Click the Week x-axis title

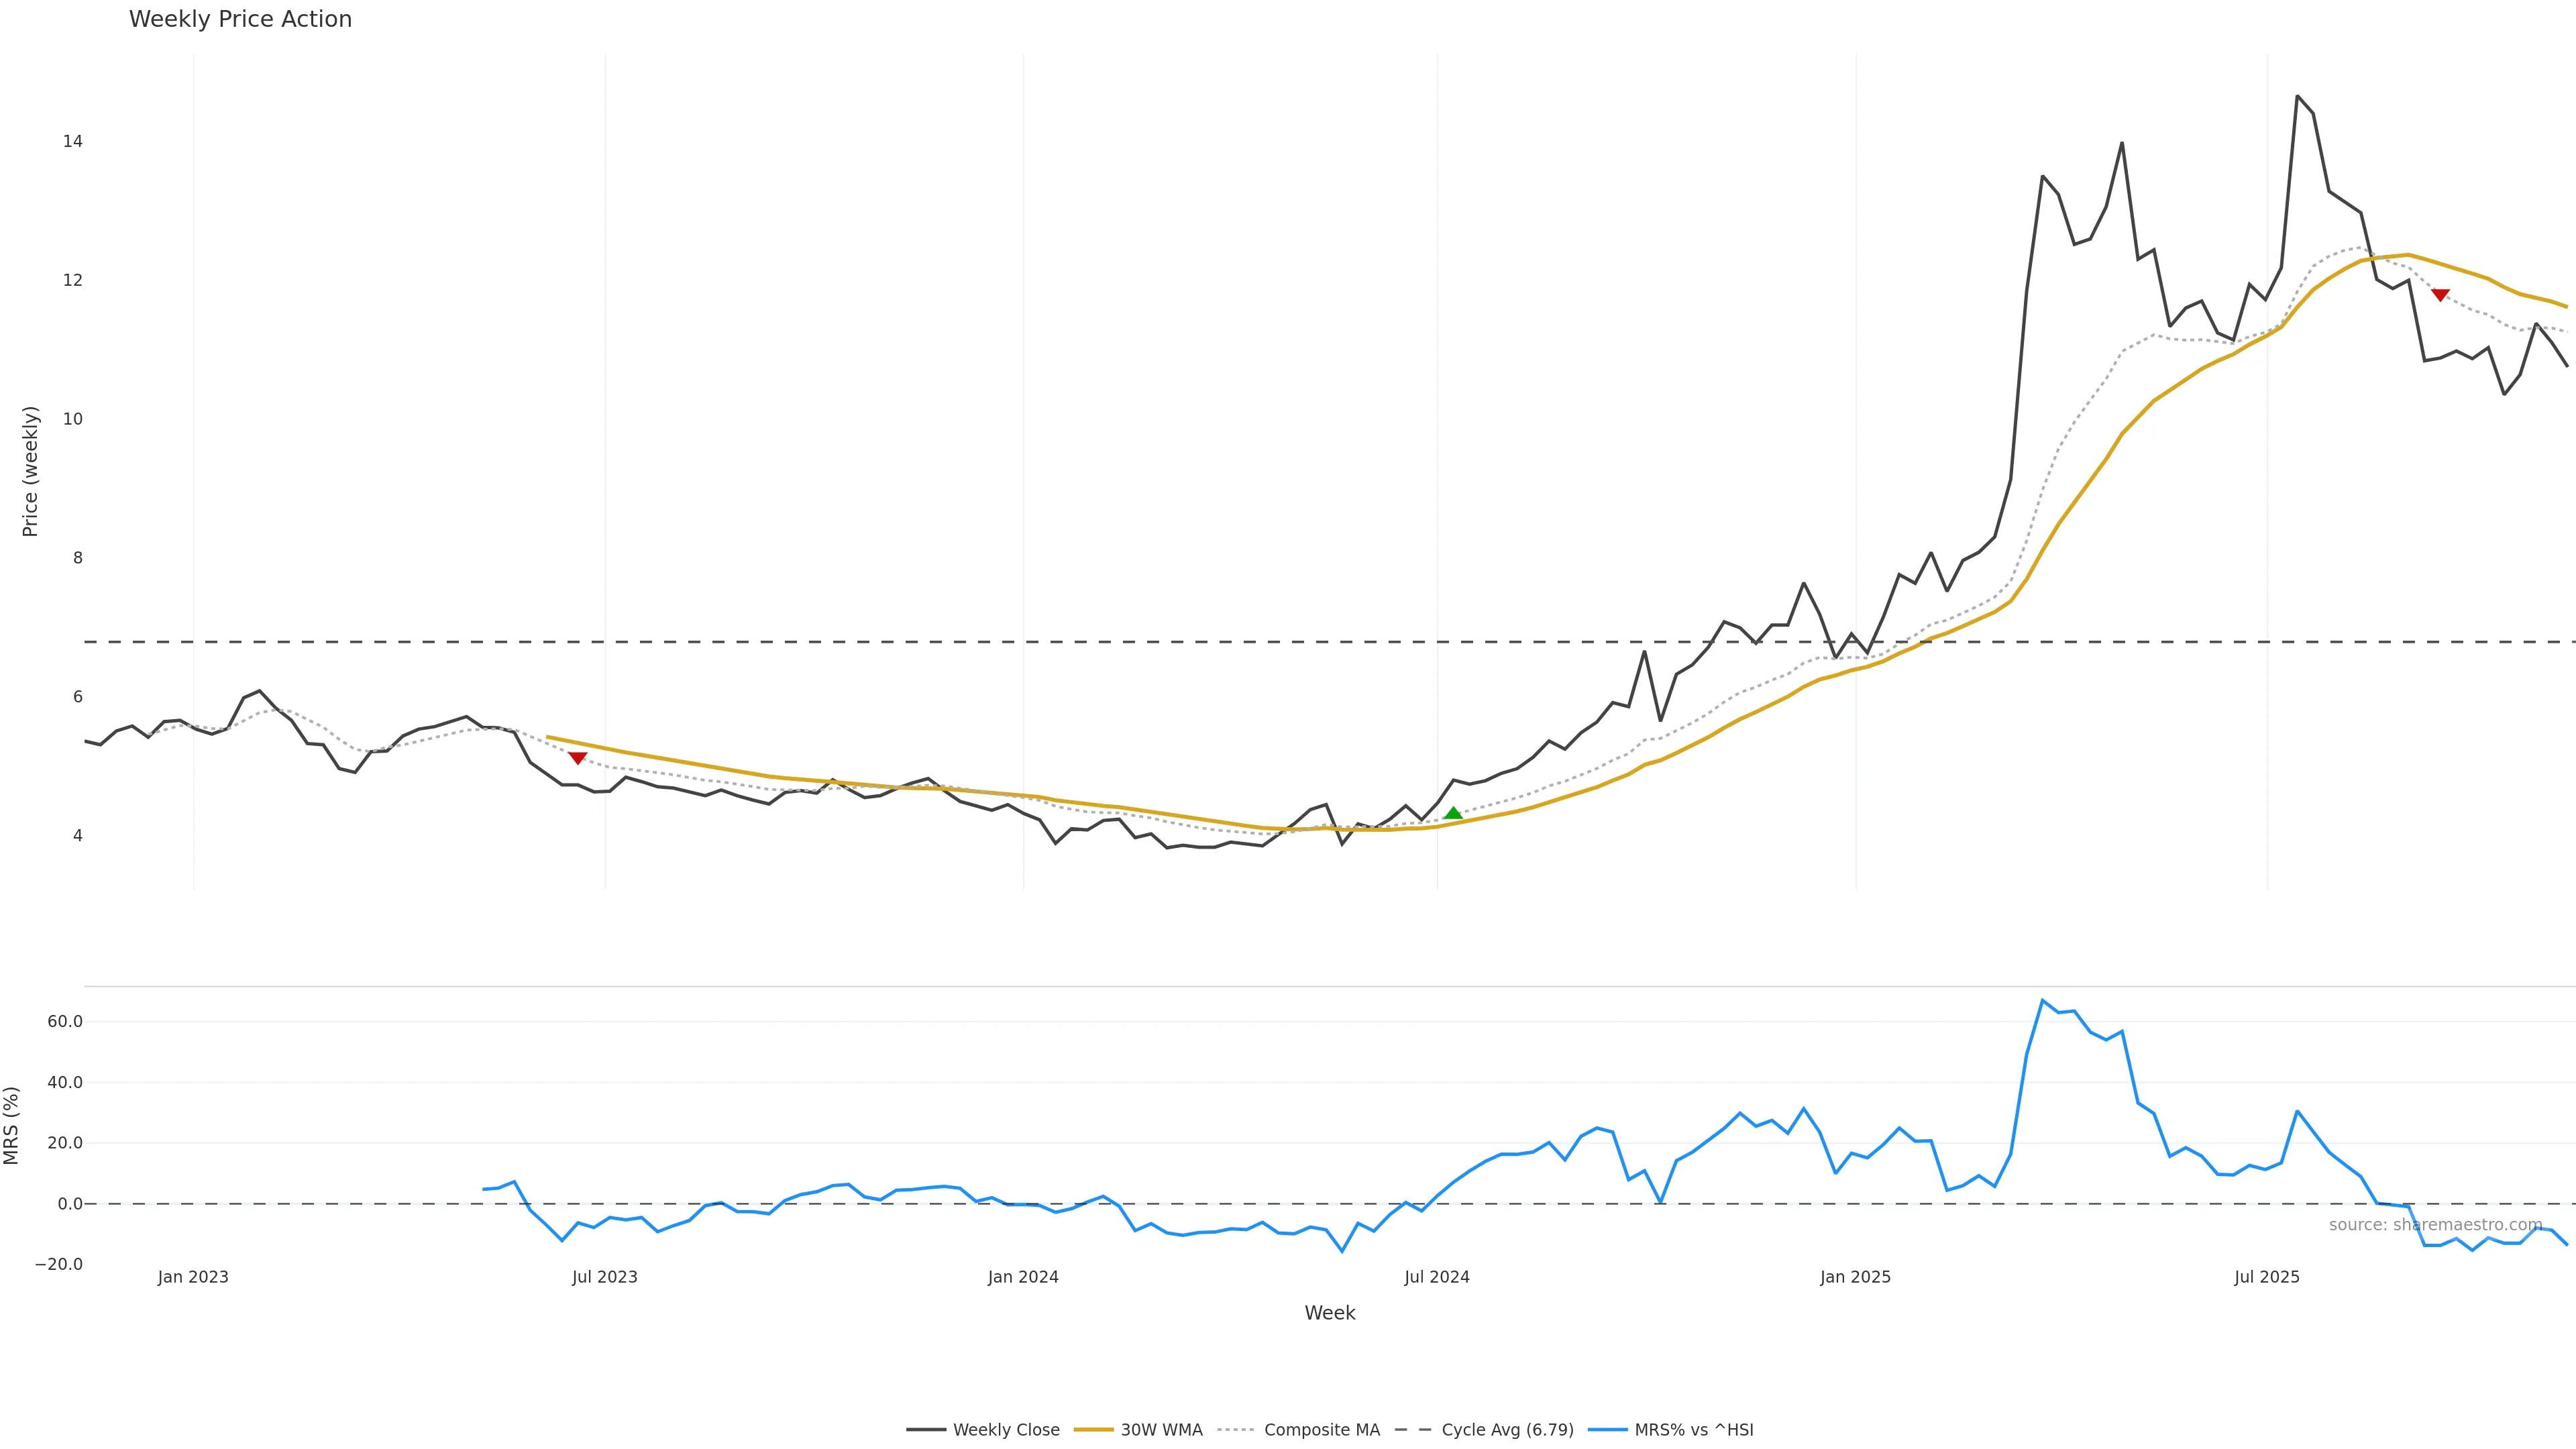coord(1329,1313)
